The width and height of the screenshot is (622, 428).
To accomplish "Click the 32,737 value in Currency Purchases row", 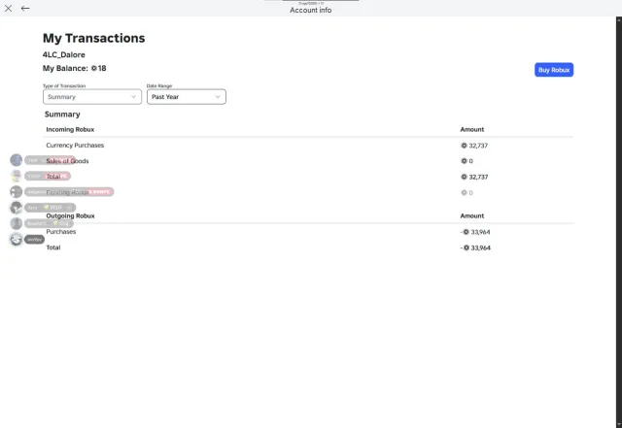I will coord(478,146).
